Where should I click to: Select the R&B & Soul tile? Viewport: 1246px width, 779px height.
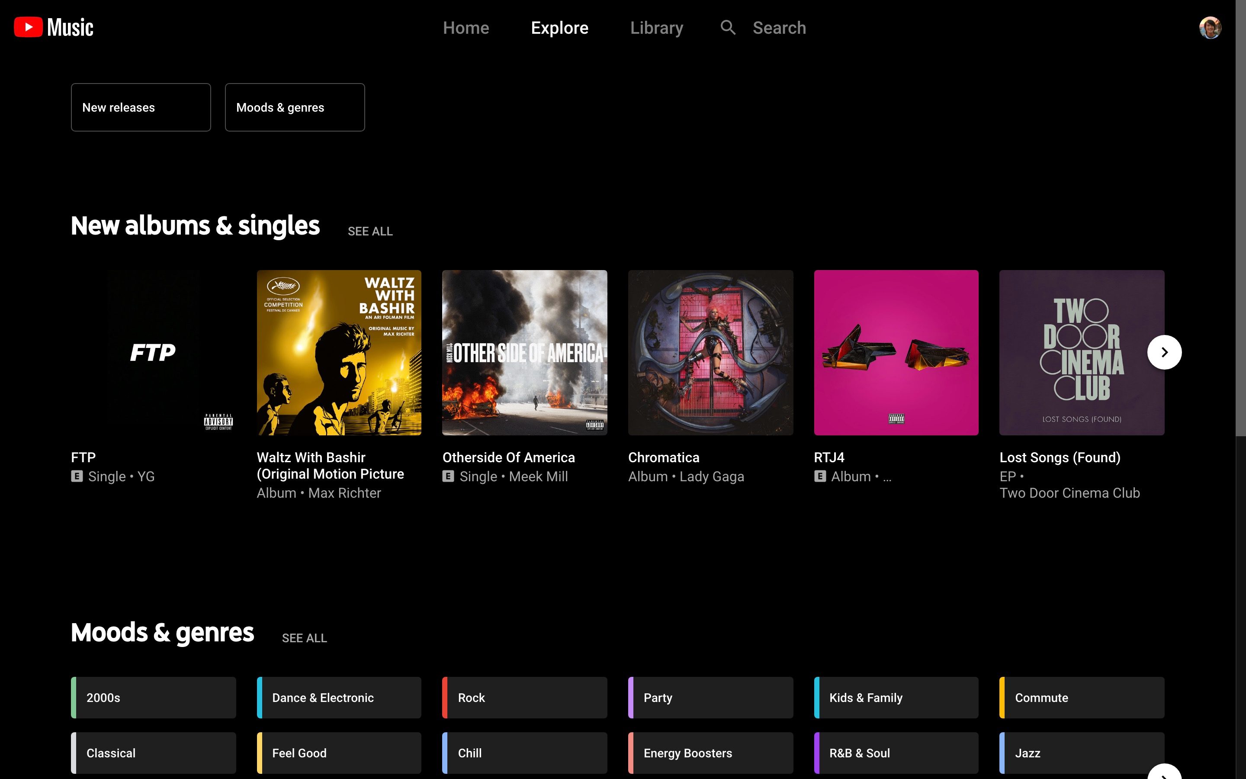[896, 753]
